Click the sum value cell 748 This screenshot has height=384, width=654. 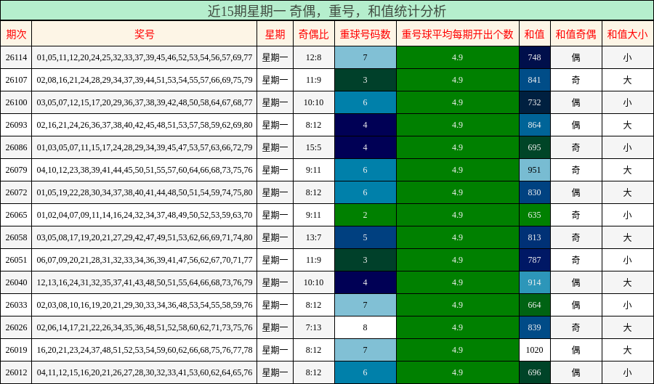click(x=534, y=57)
